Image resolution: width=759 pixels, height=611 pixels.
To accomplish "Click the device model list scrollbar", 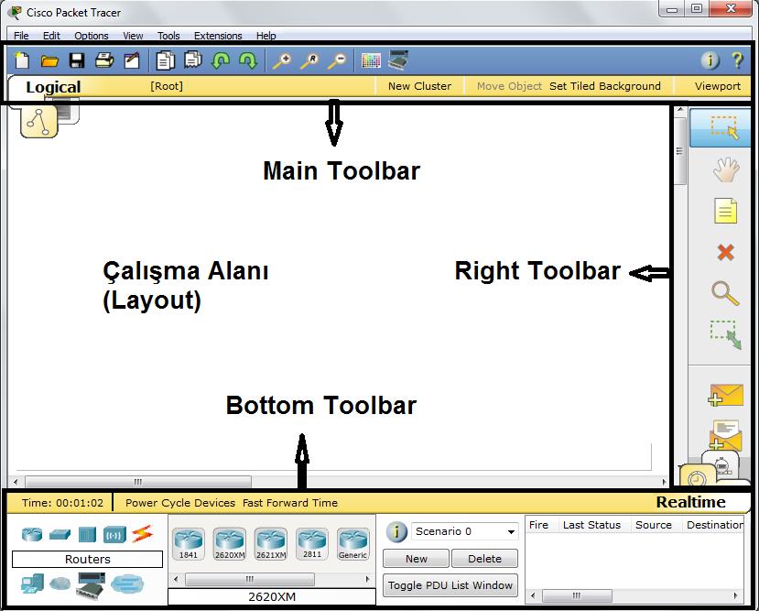I will point(250,579).
